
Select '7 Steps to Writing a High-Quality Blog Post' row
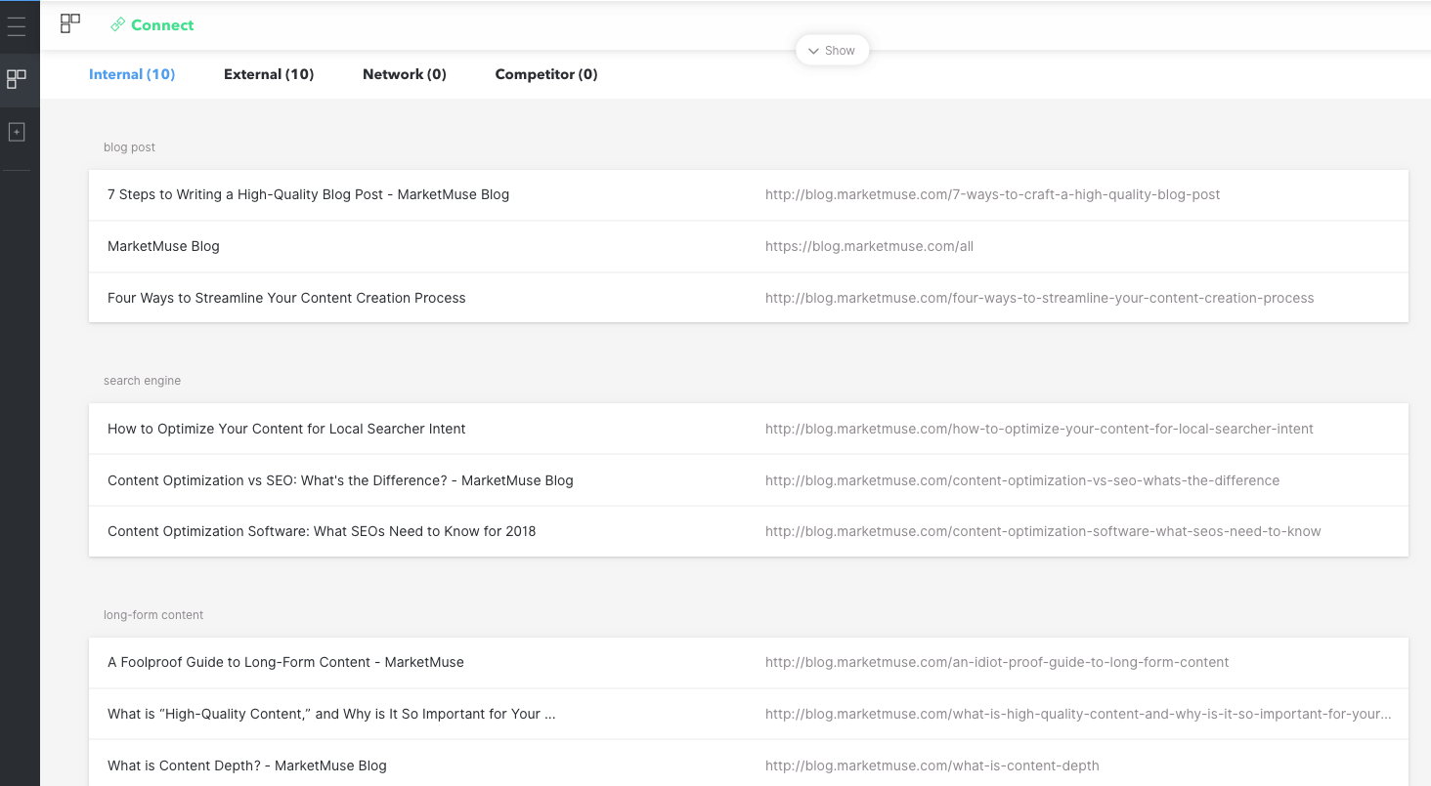[x=749, y=195]
